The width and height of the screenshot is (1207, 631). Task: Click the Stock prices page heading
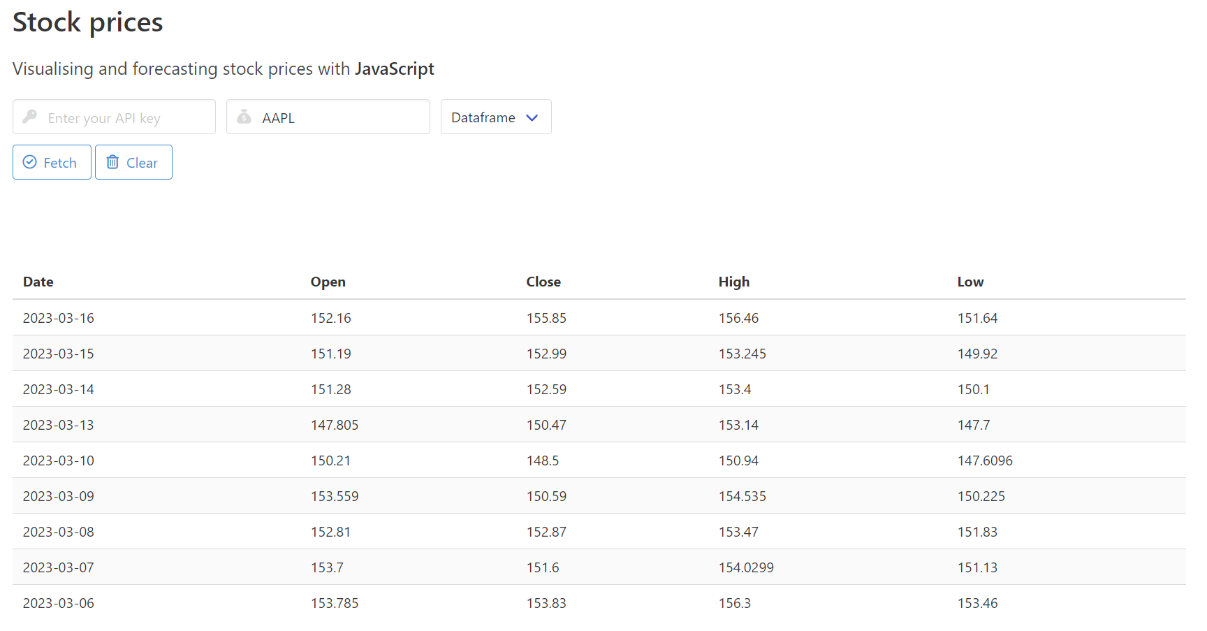[88, 22]
